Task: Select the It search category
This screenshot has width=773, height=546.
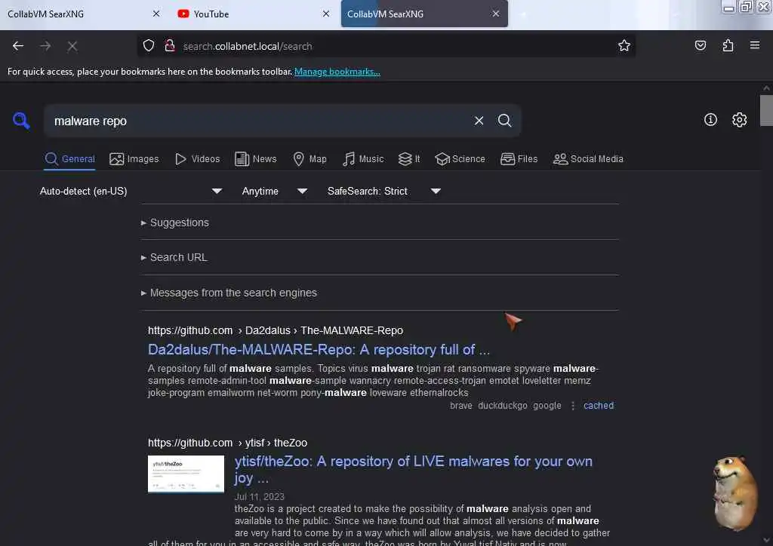Action: point(408,159)
